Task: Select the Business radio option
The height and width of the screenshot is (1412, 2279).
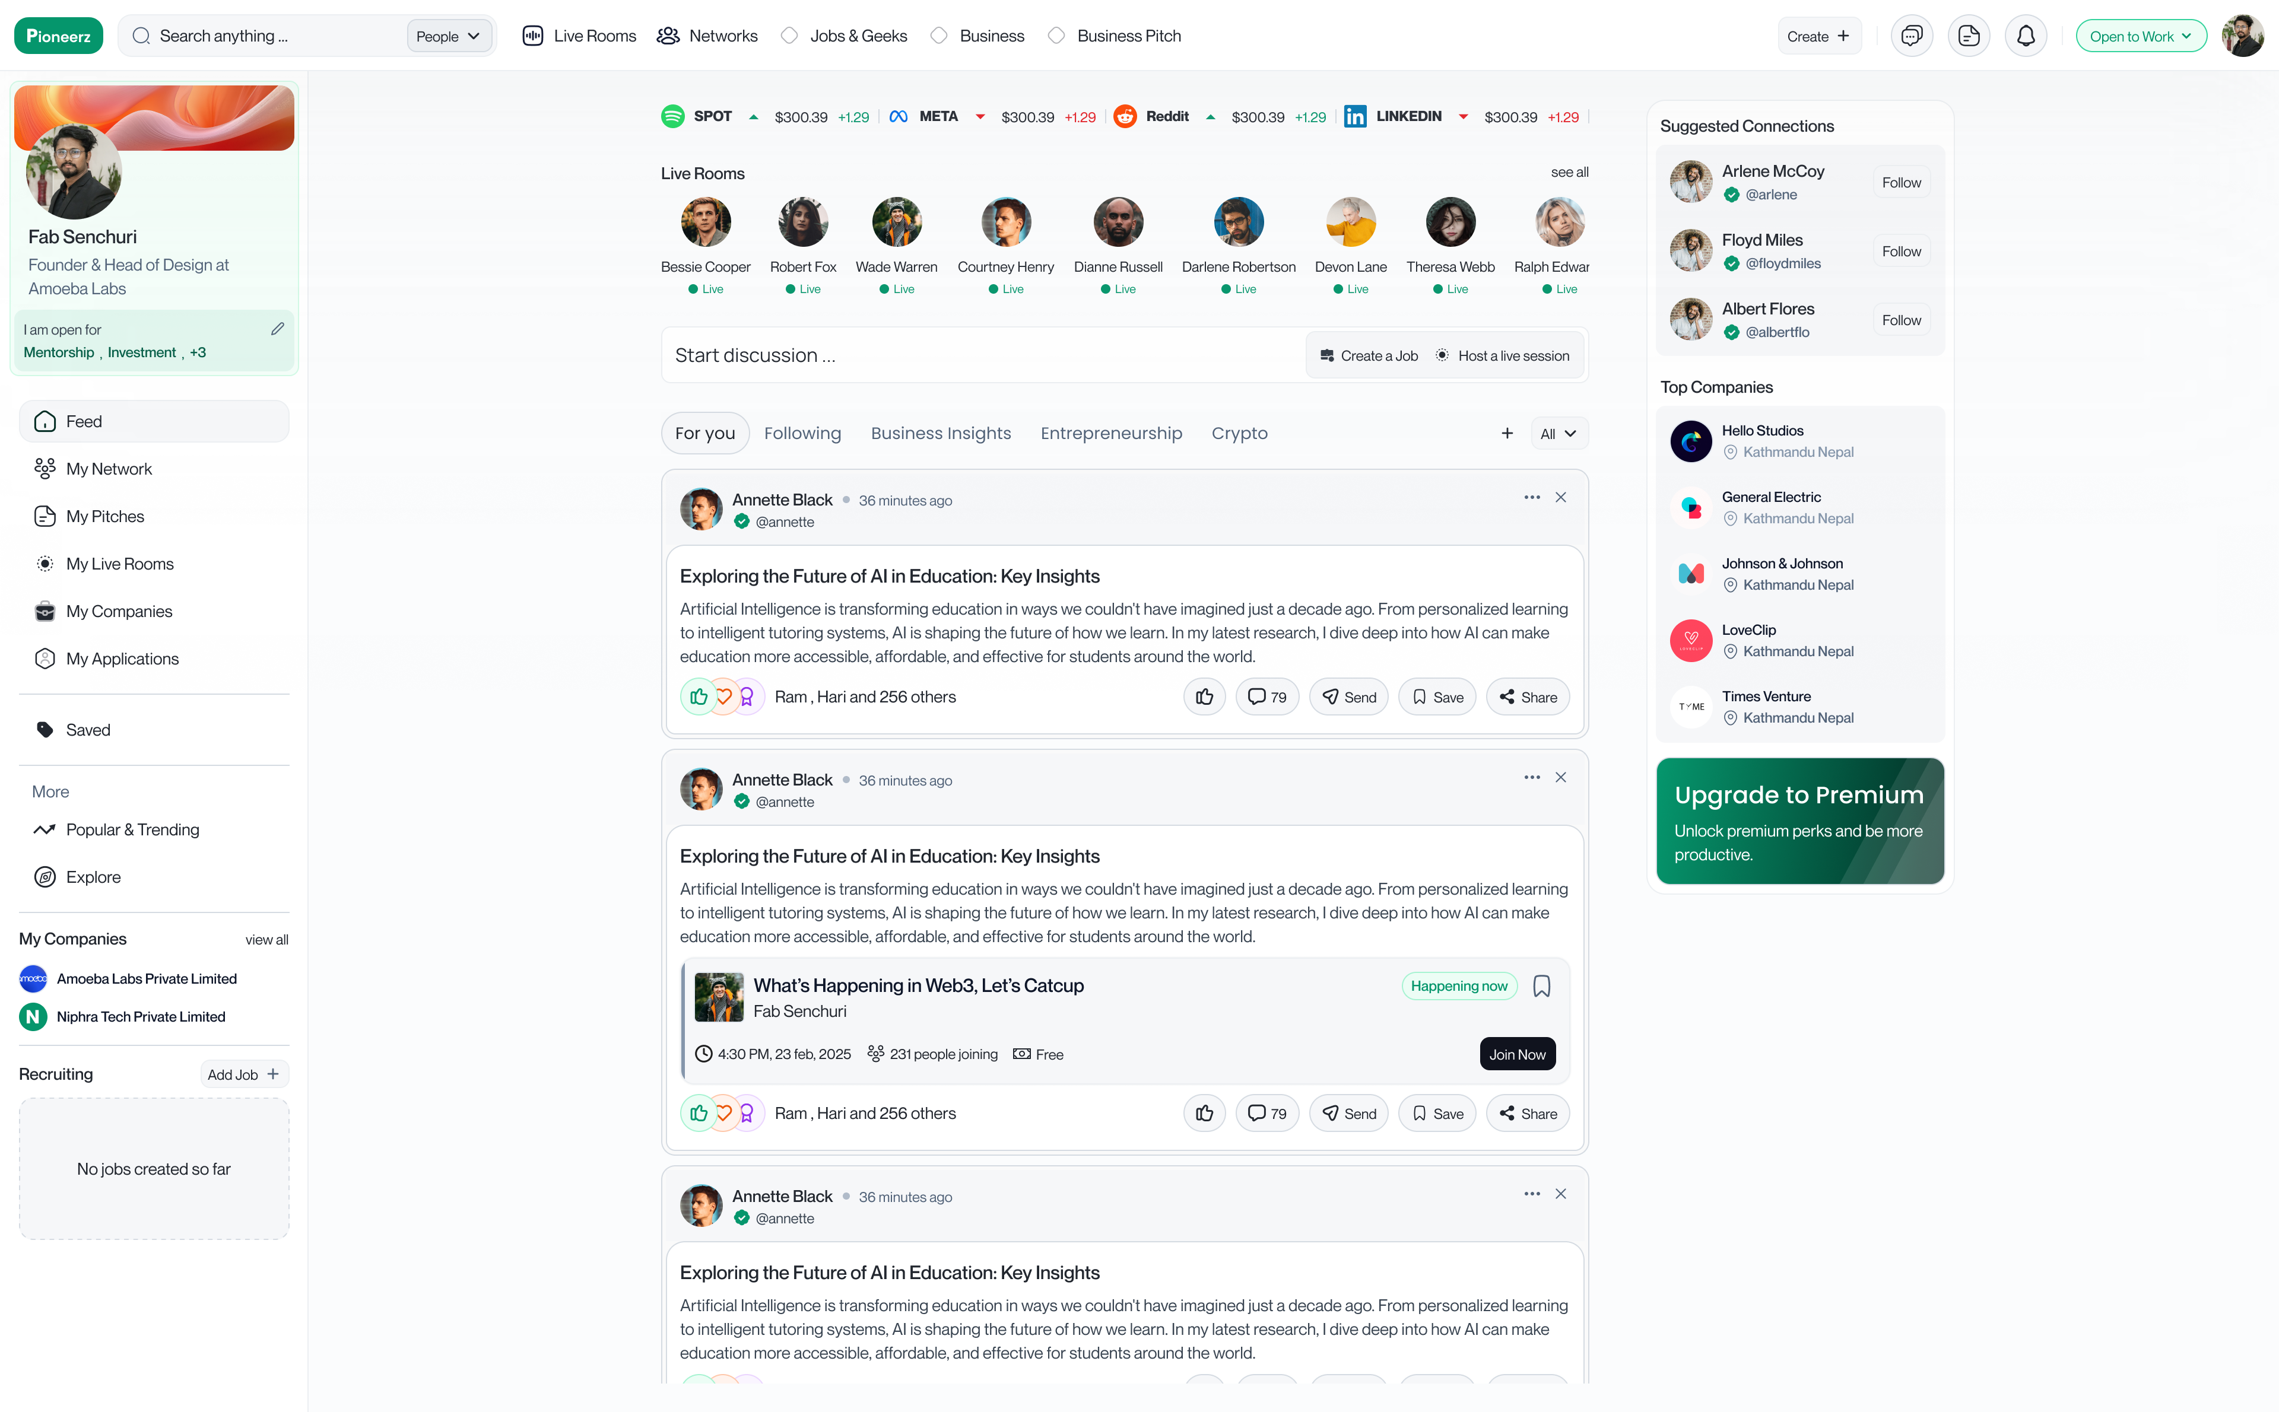Action: click(x=939, y=36)
